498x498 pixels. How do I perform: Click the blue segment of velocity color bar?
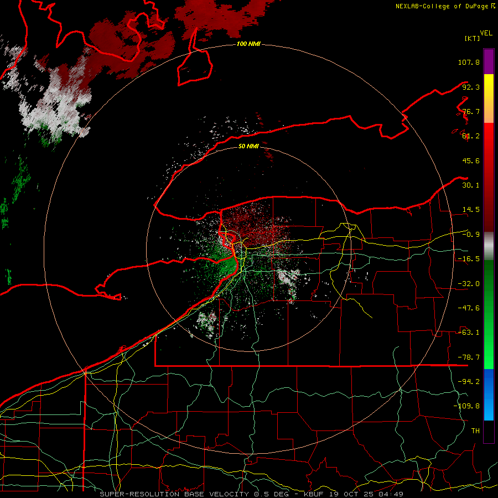[489, 395]
